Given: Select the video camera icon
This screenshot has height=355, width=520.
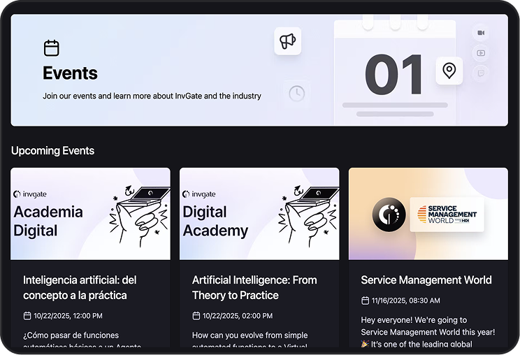Looking at the screenshot, I should point(480,33).
